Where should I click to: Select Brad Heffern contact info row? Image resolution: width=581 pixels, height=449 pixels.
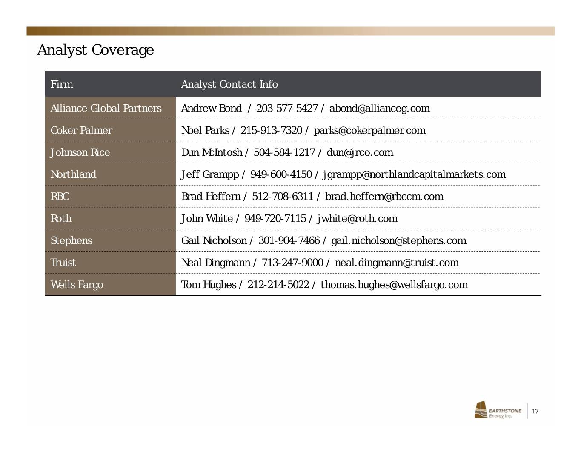[358, 197]
